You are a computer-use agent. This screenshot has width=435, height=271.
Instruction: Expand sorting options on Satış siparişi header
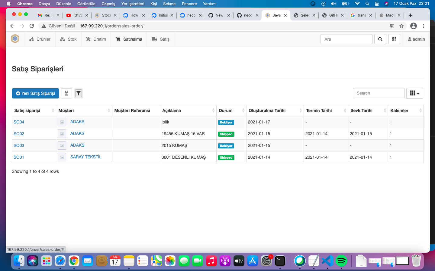click(53, 110)
